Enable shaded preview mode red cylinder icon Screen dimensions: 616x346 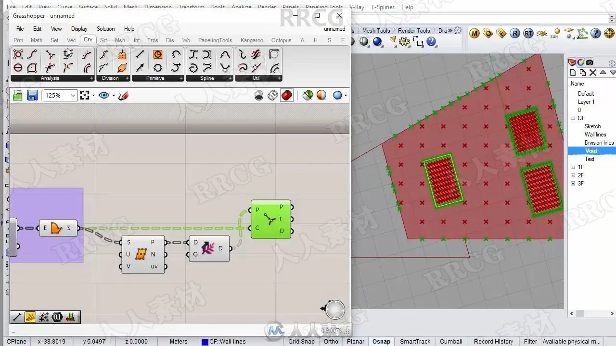[x=287, y=95]
